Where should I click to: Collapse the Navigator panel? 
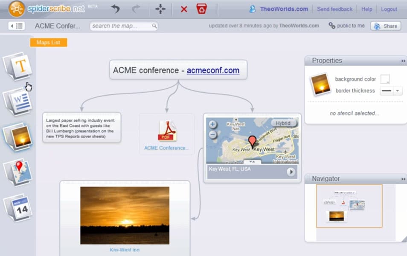pyautogui.click(x=403, y=179)
